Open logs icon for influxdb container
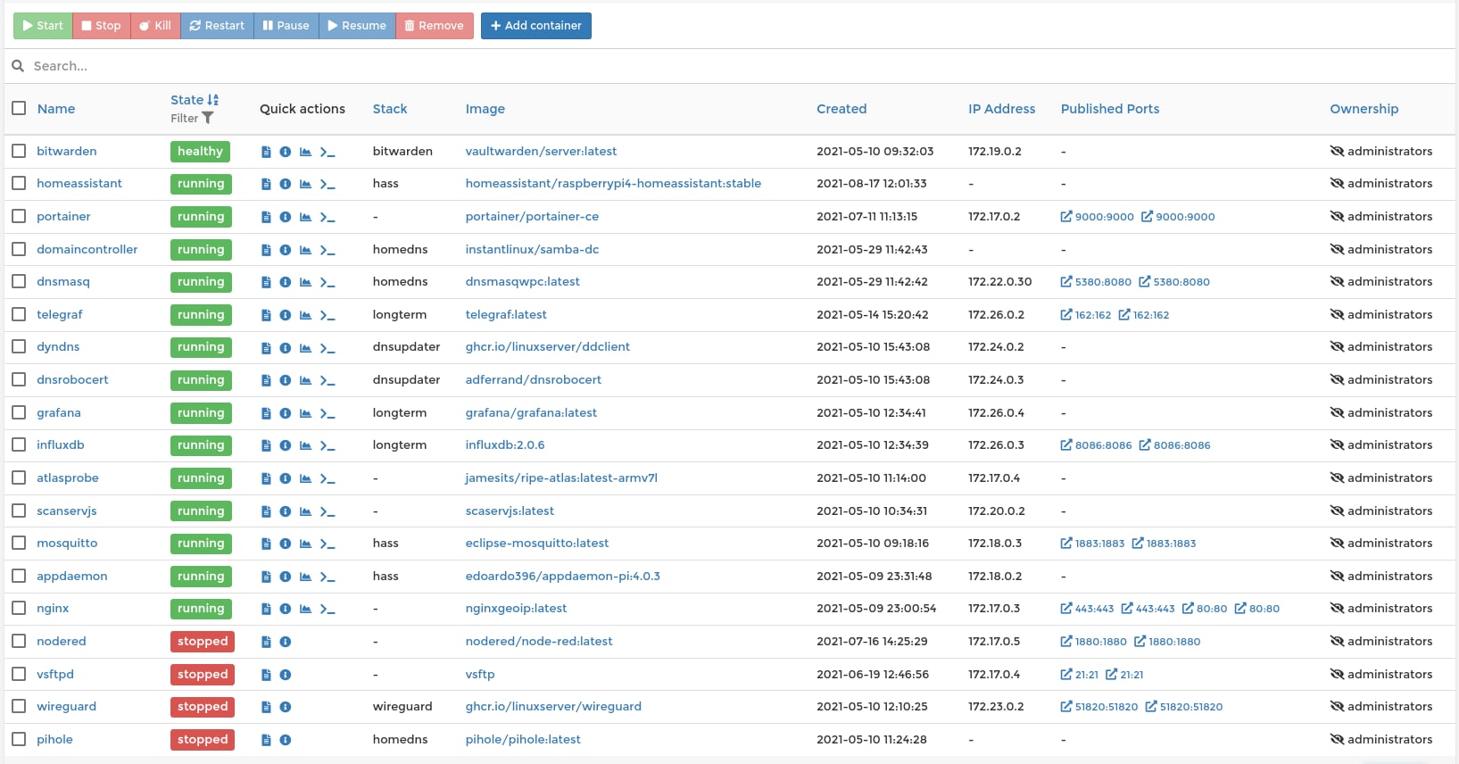 click(x=266, y=445)
